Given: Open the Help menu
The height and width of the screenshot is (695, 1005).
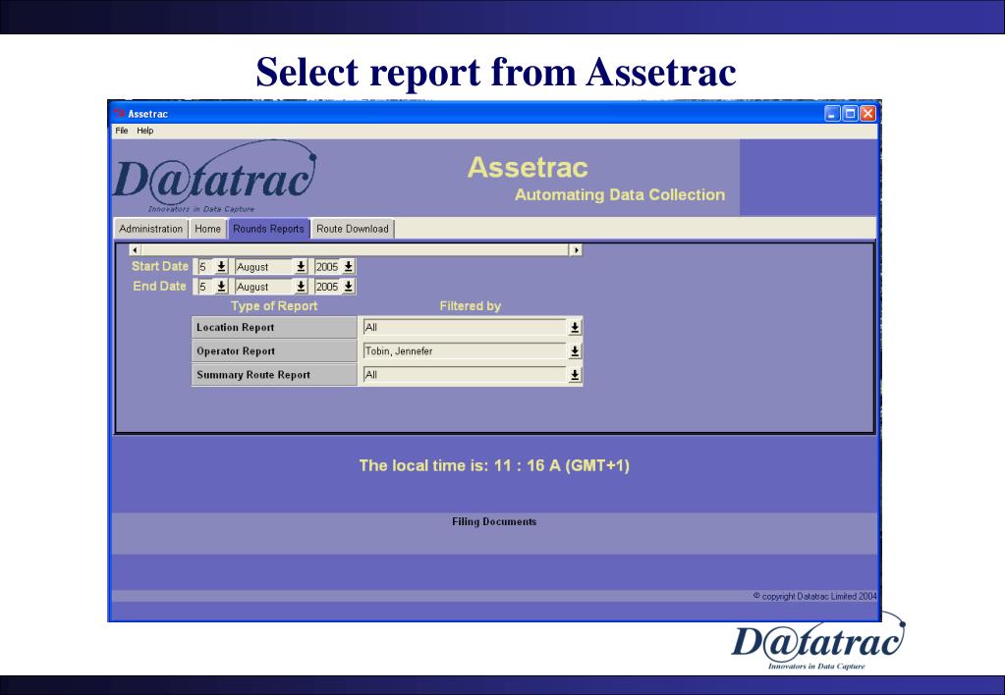Looking at the screenshot, I should [x=144, y=131].
